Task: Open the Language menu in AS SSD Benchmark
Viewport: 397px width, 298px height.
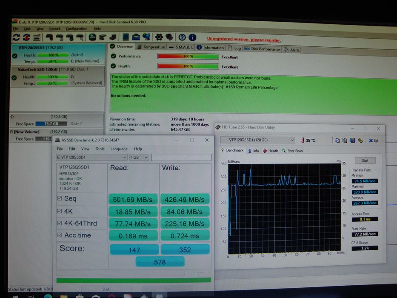Action: [x=119, y=149]
